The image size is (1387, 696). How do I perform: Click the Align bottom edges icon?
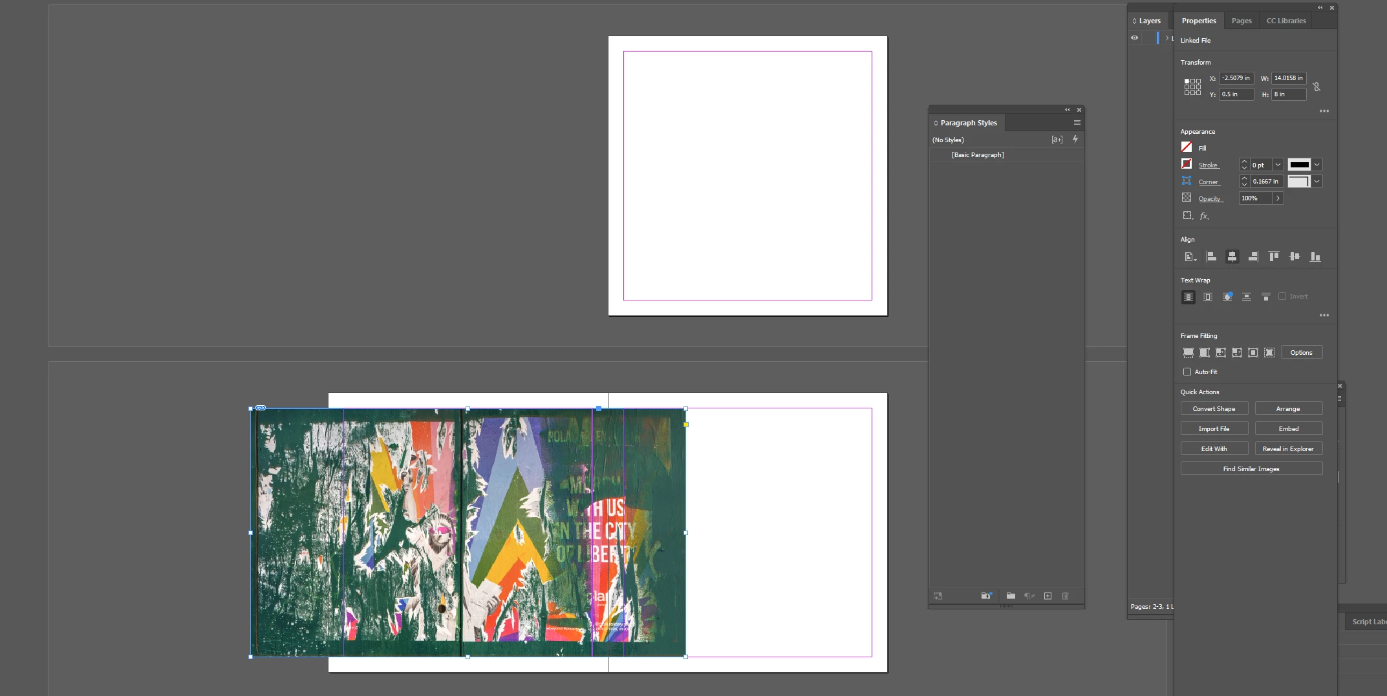[1315, 257]
